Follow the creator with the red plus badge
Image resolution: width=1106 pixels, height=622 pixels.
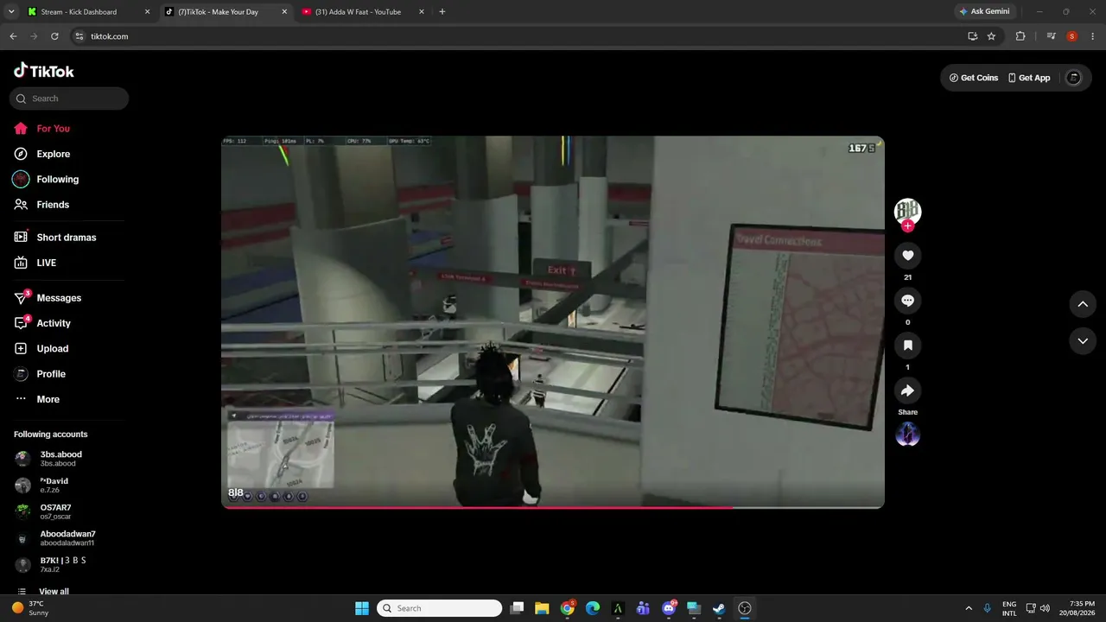pyautogui.click(x=907, y=226)
